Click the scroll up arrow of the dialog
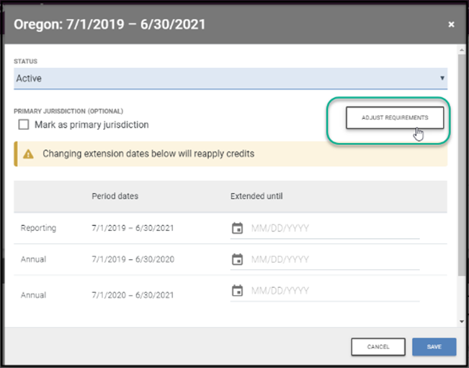The width and height of the screenshot is (469, 368). tap(461, 49)
